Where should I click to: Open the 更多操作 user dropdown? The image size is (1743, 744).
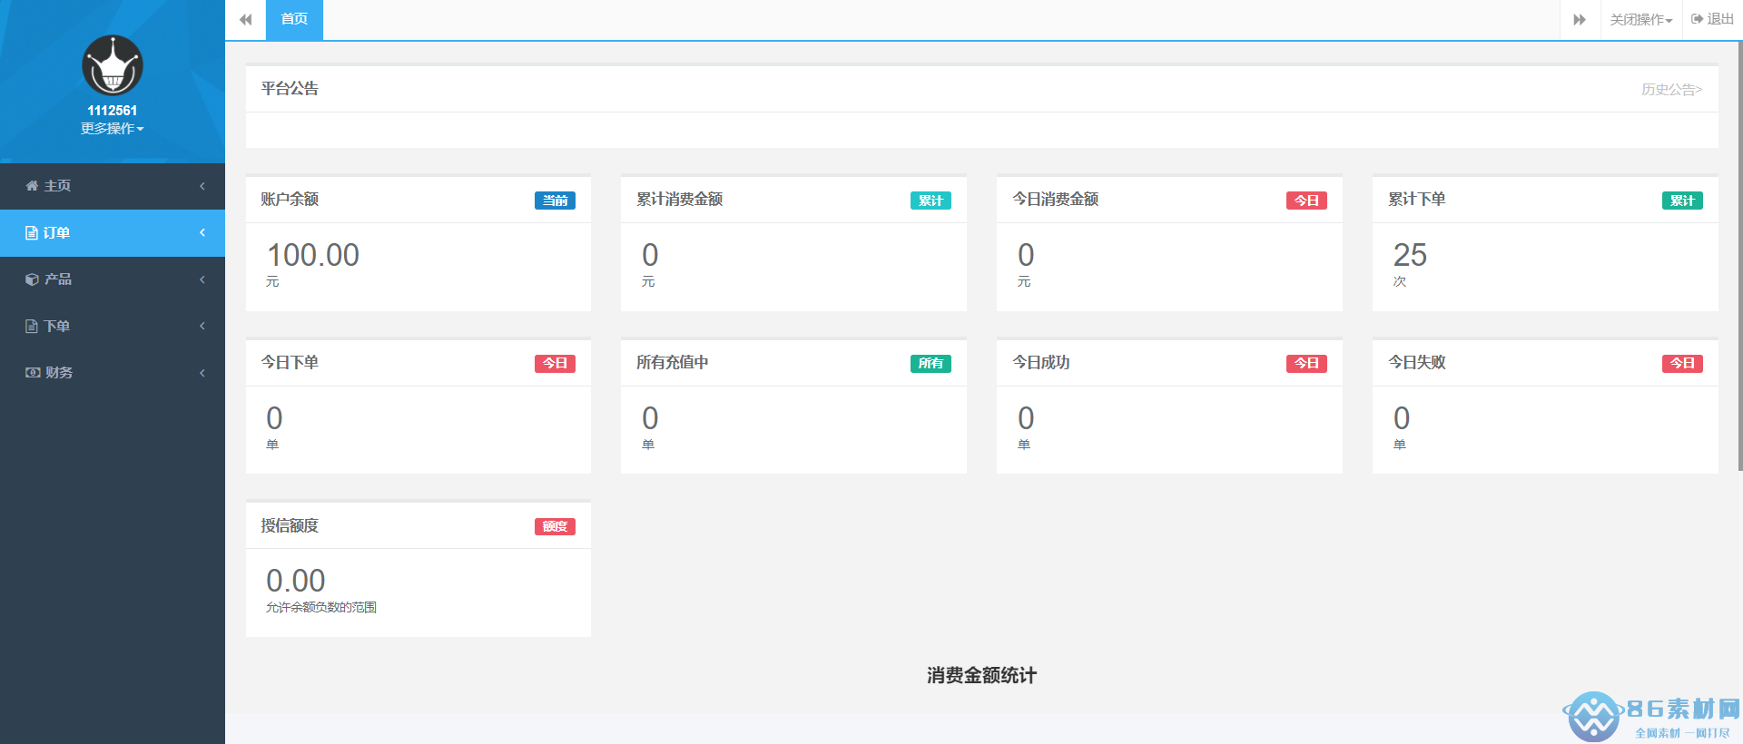coord(113,129)
